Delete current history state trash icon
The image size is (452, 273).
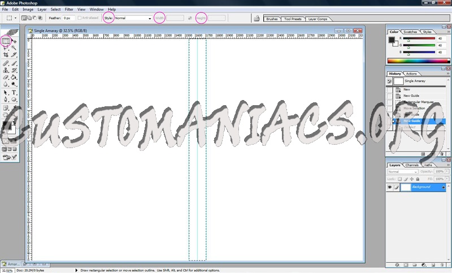pyautogui.click(x=442, y=154)
